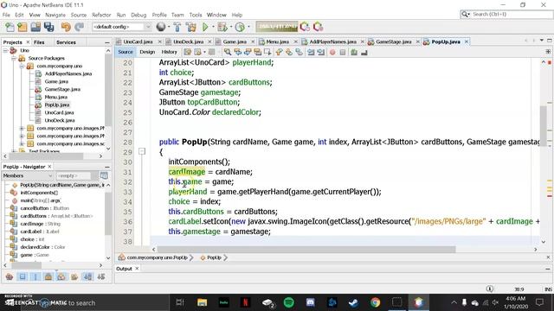This screenshot has height=311, width=554.
Task: Open the memory usage indicator
Action: tap(277, 27)
